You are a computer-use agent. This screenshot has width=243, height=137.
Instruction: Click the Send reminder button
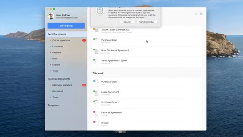point(147,22)
